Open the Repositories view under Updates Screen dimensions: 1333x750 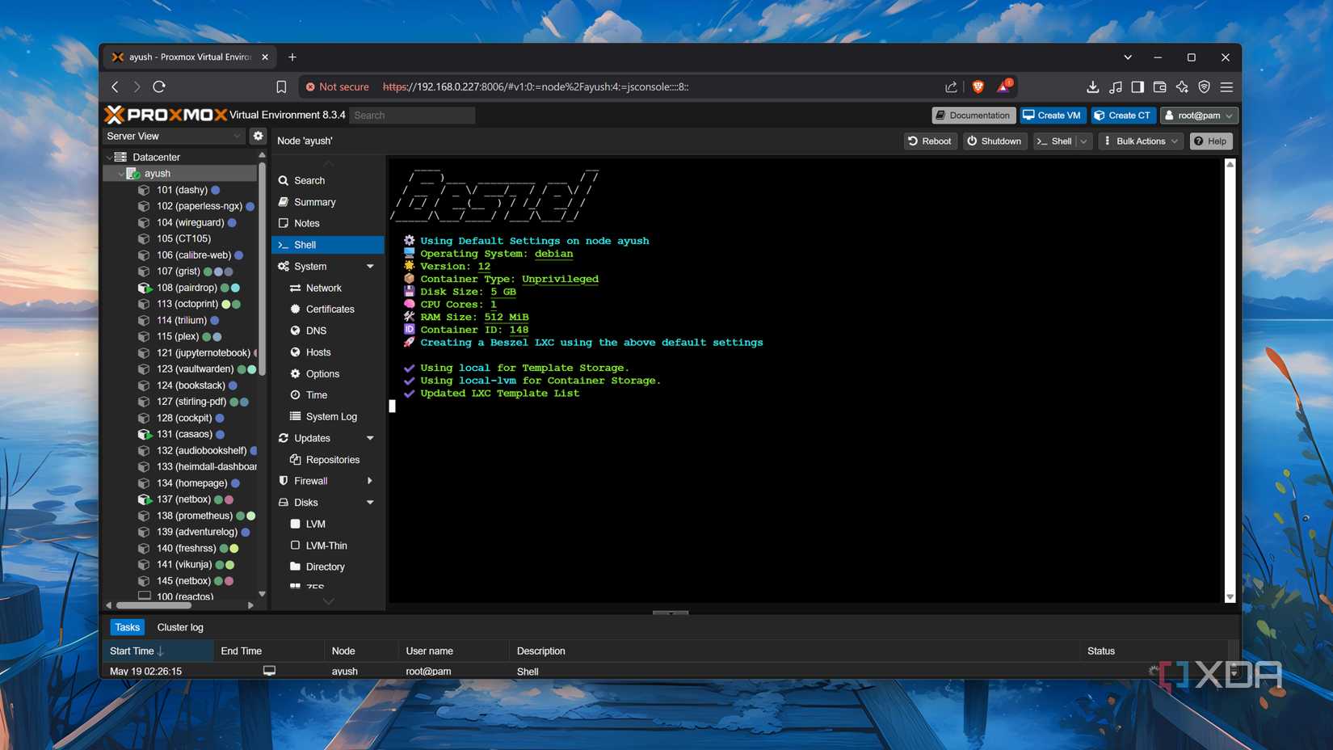[332, 459]
